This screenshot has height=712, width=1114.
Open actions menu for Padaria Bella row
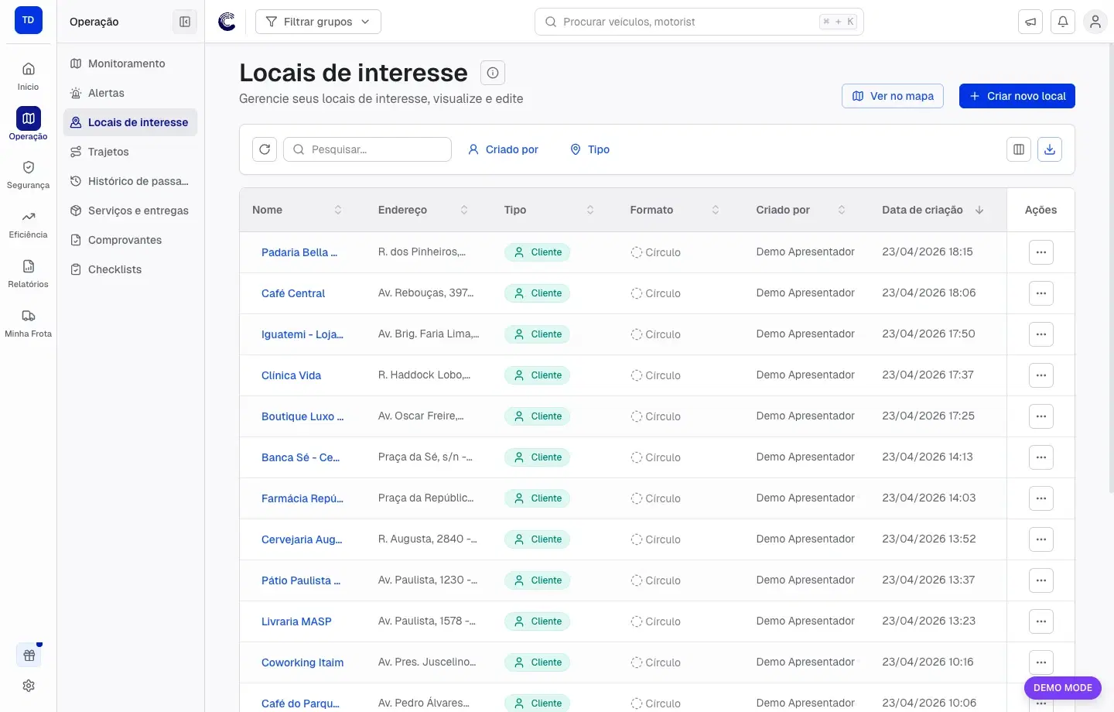[1041, 252]
